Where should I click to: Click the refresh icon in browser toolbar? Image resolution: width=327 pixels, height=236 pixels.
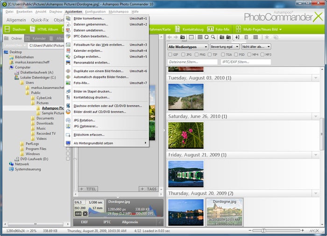tap(206, 37)
